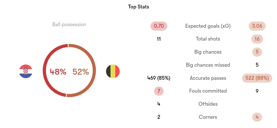Click the Big chances missed label

pos(208,65)
